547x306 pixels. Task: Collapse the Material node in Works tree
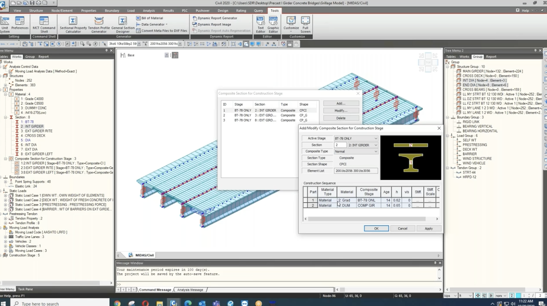pos(6,94)
